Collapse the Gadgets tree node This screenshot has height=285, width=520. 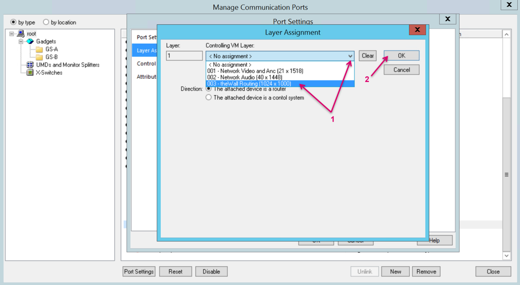coord(21,41)
